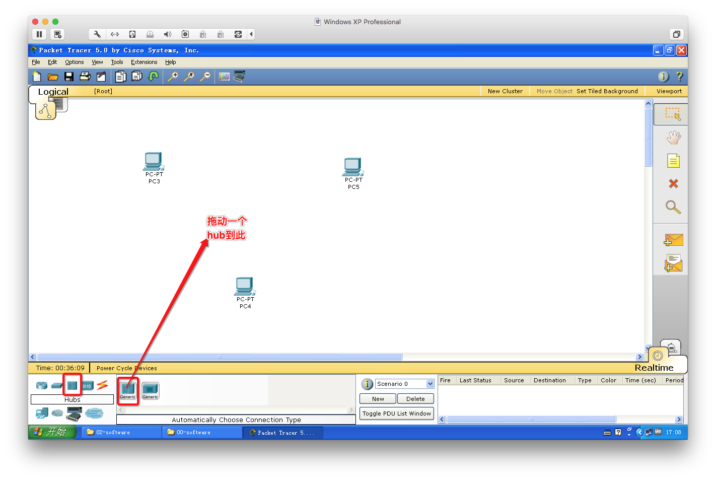
Task: Open the Drawing Palette icon
Action: 224,77
